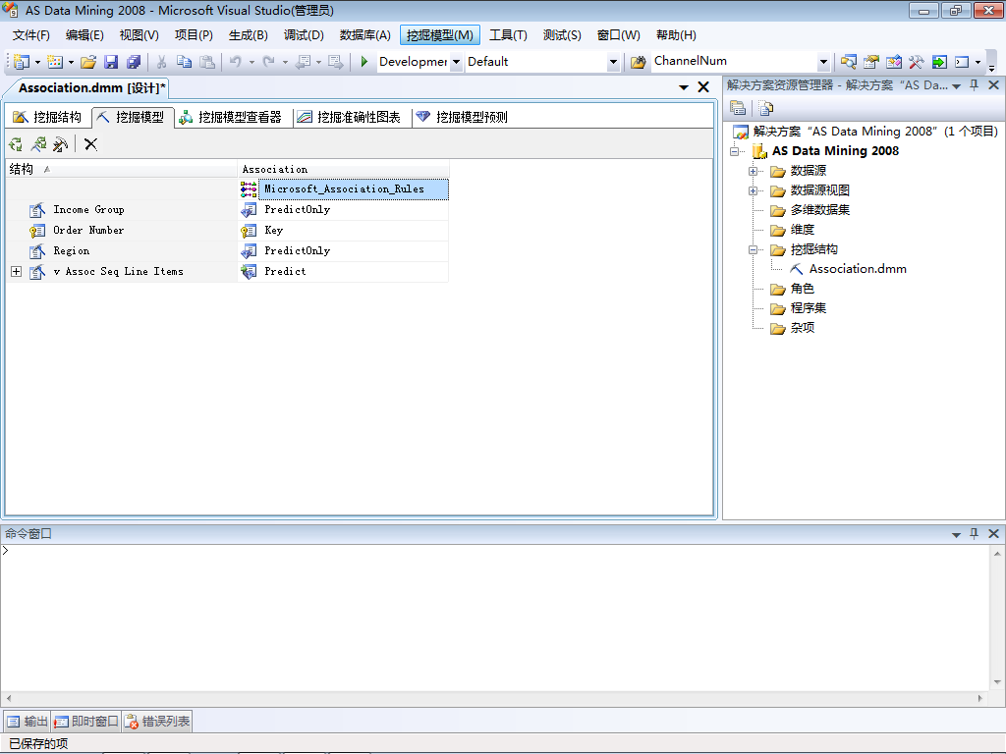
Task: Switch to the 挖掘结构 tab
Action: [48, 117]
